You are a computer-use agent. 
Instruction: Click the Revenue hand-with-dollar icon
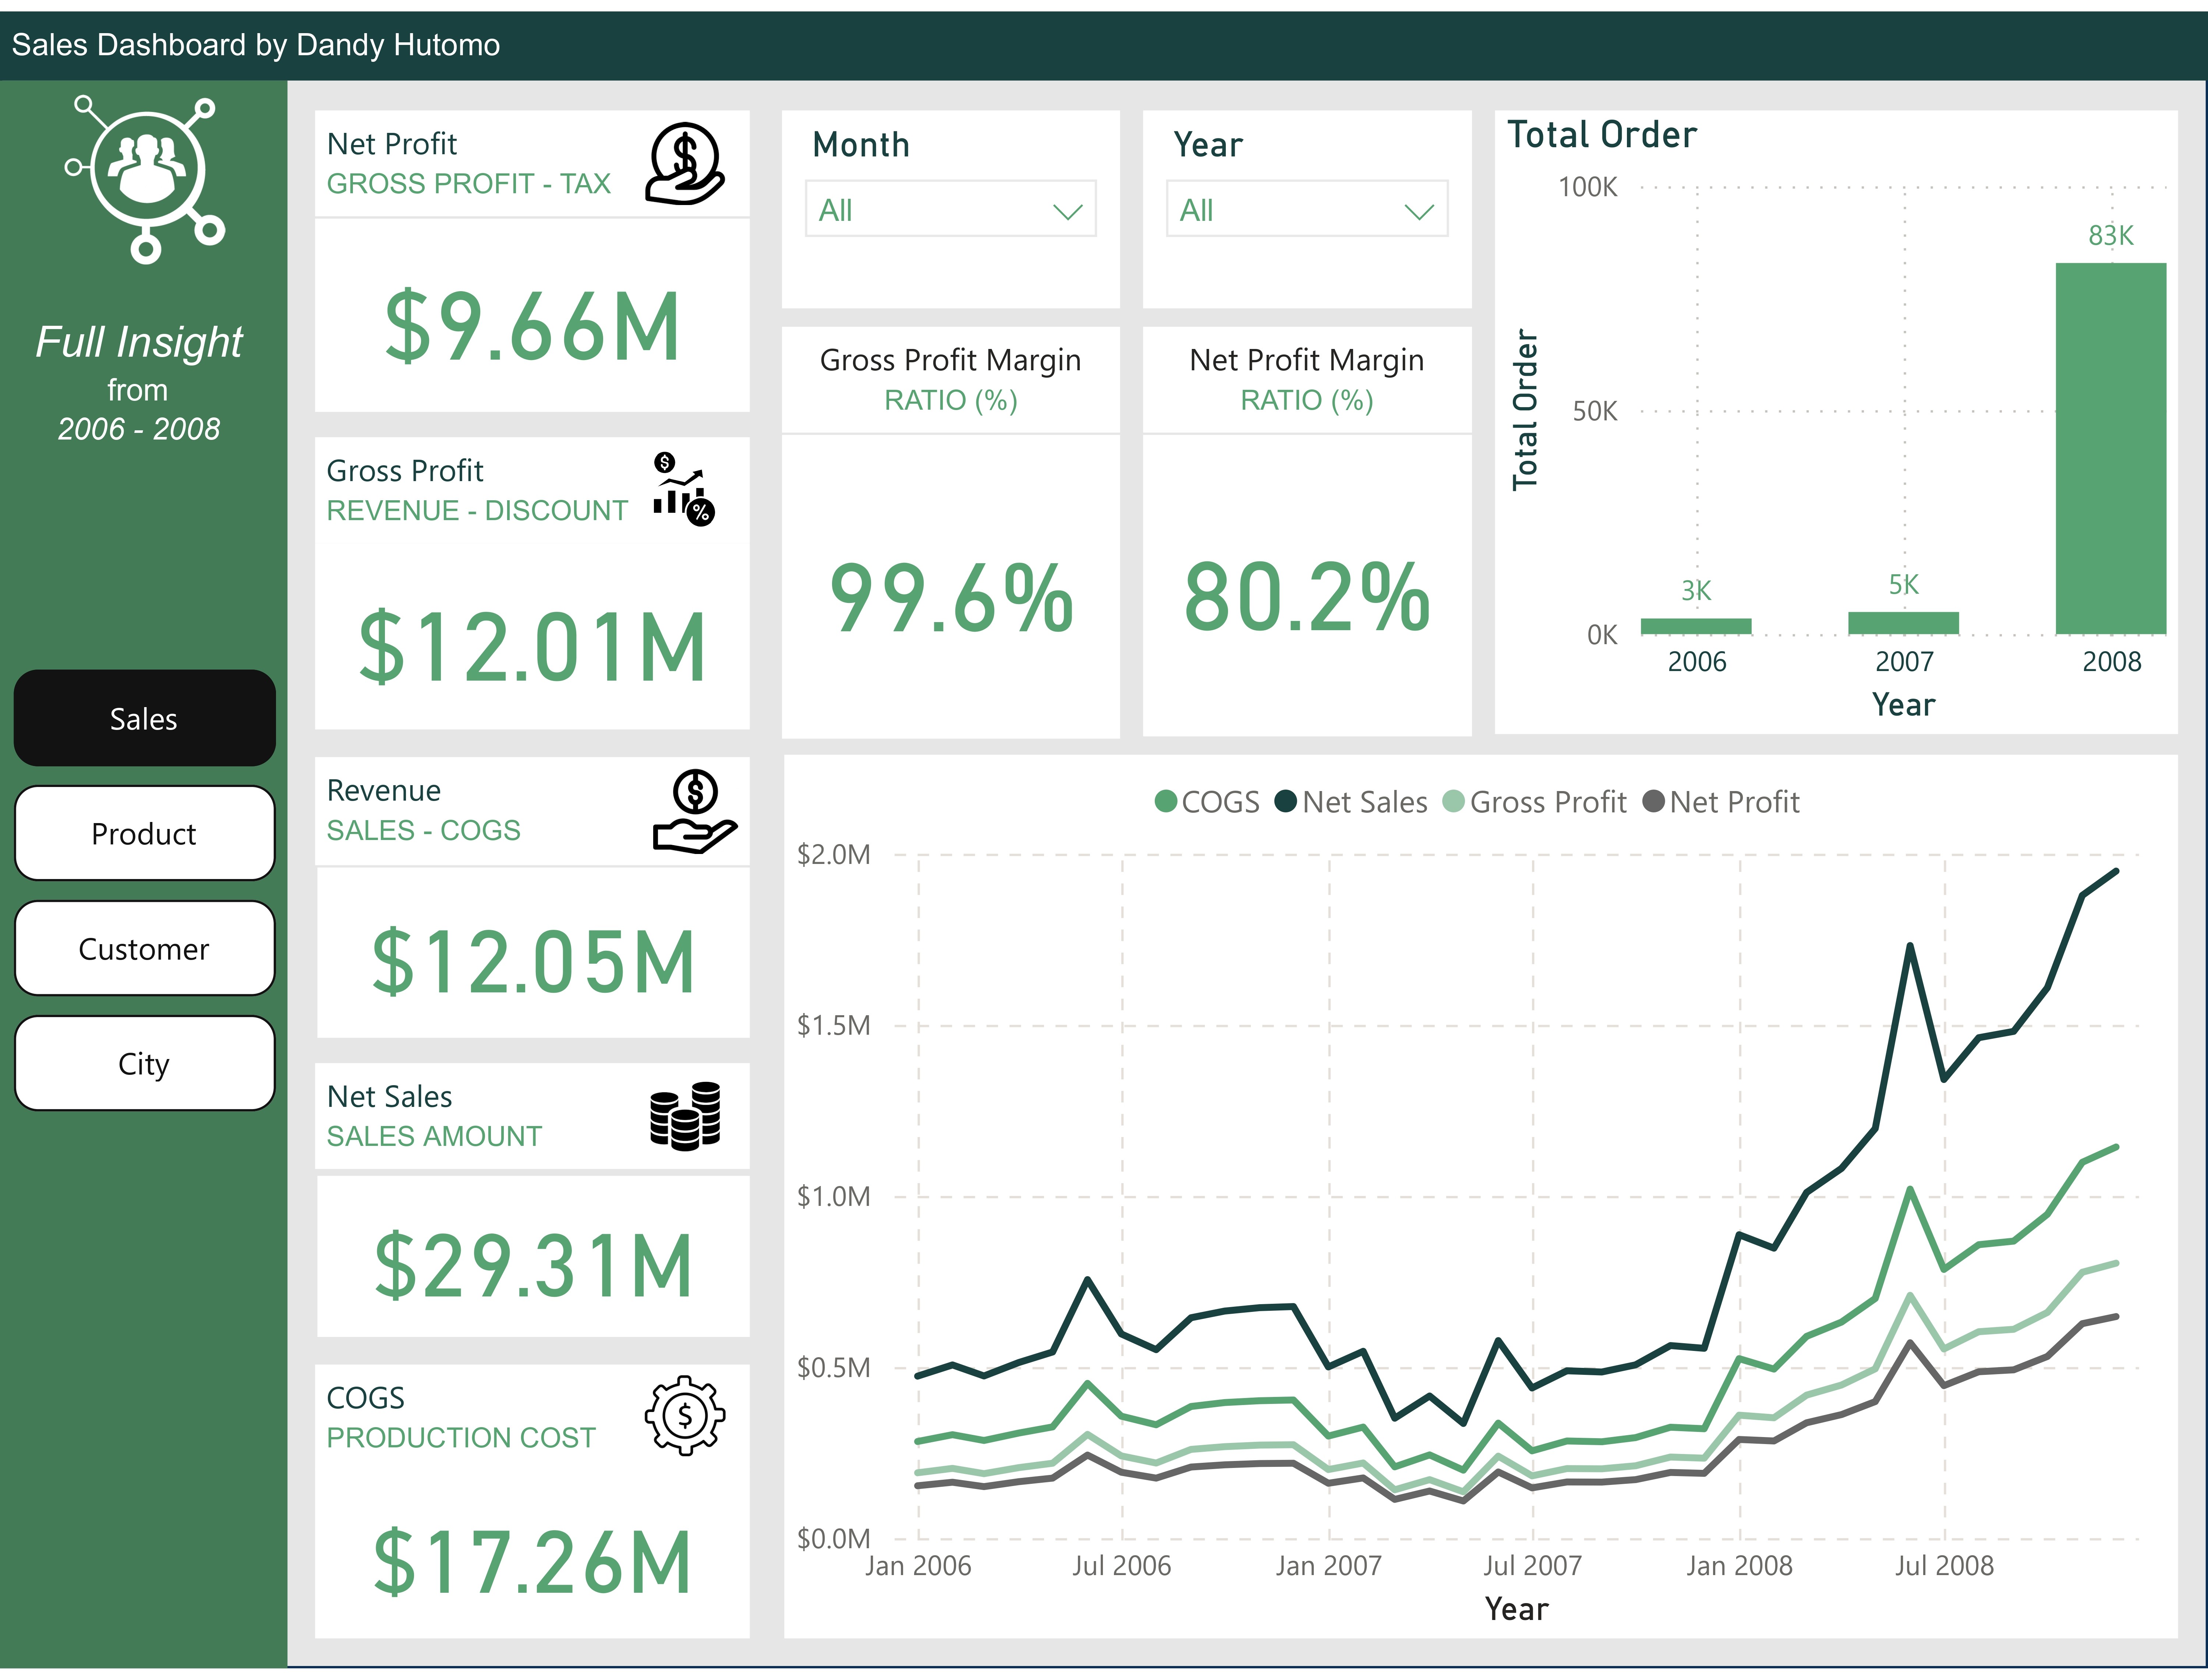tap(695, 811)
